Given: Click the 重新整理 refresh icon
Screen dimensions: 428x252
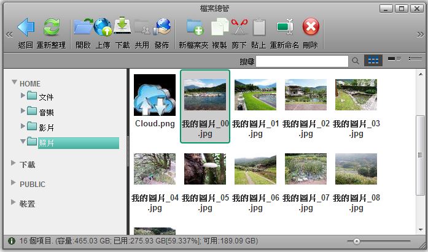Looking at the screenshot, I should click(x=51, y=28).
